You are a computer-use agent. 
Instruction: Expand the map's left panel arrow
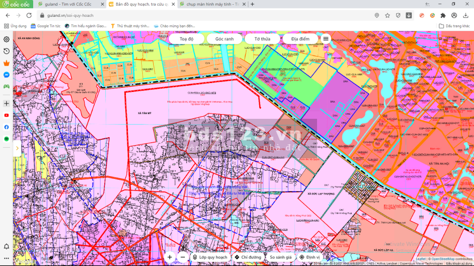(17, 148)
